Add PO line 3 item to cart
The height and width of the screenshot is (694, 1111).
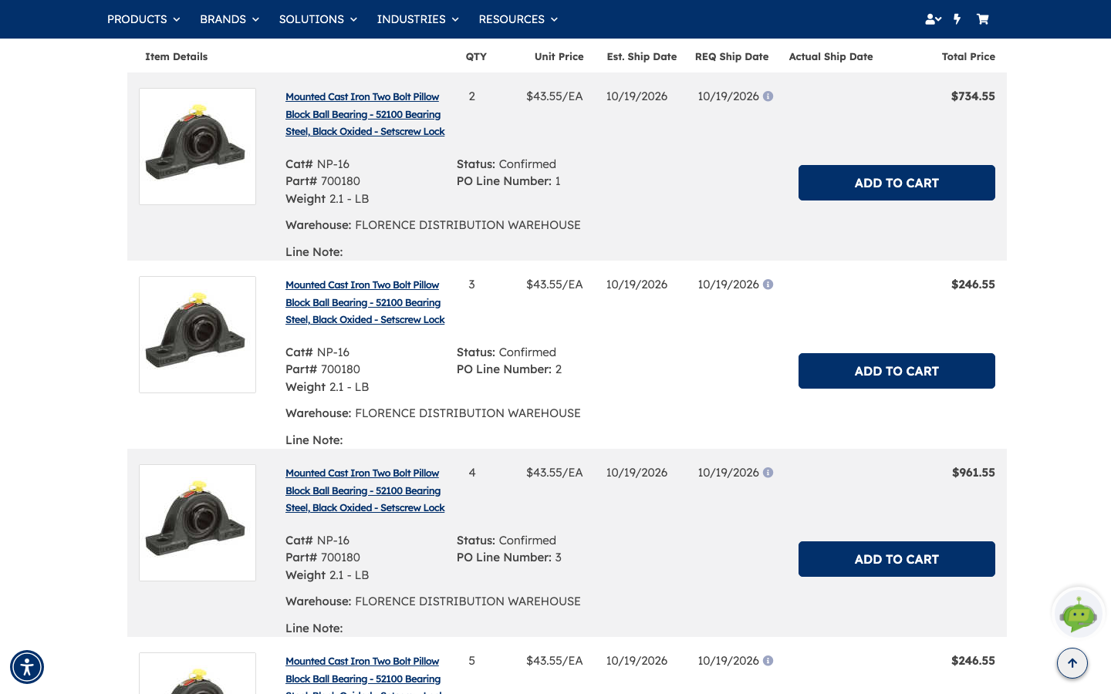pos(897,559)
